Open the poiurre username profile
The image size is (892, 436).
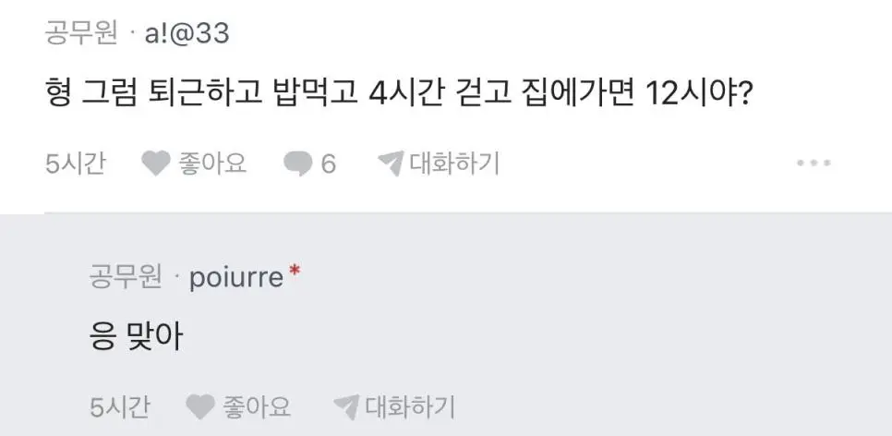point(235,276)
